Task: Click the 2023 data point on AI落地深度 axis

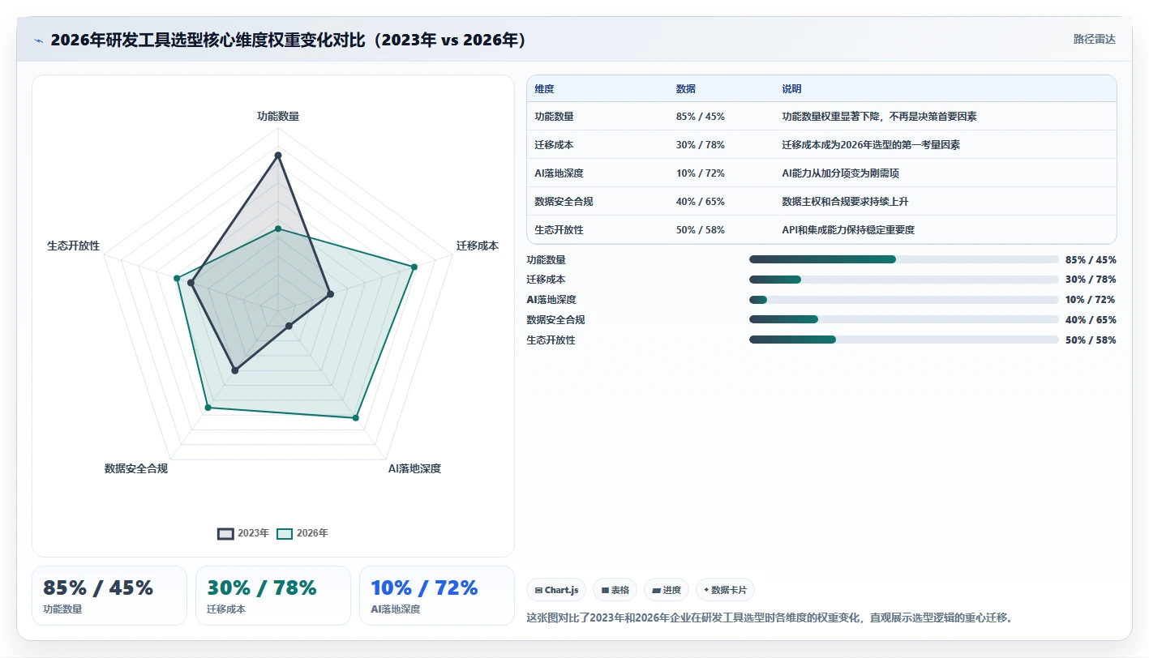Action: (x=289, y=327)
